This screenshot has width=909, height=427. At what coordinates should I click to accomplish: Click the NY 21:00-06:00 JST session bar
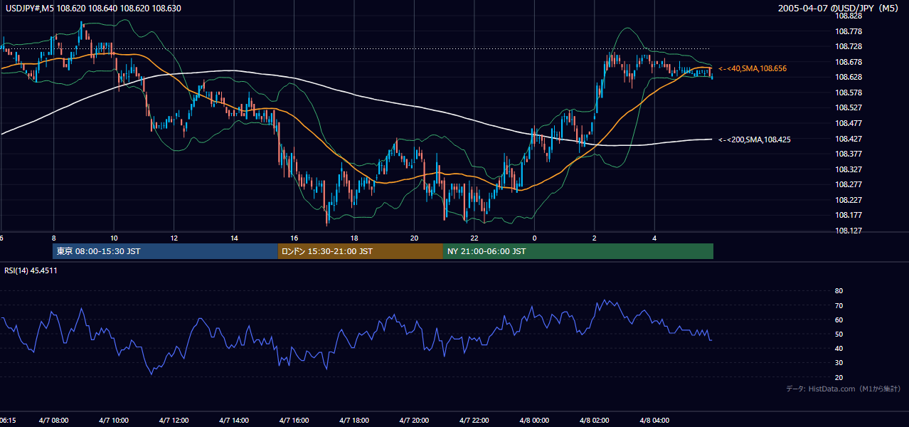pos(578,251)
